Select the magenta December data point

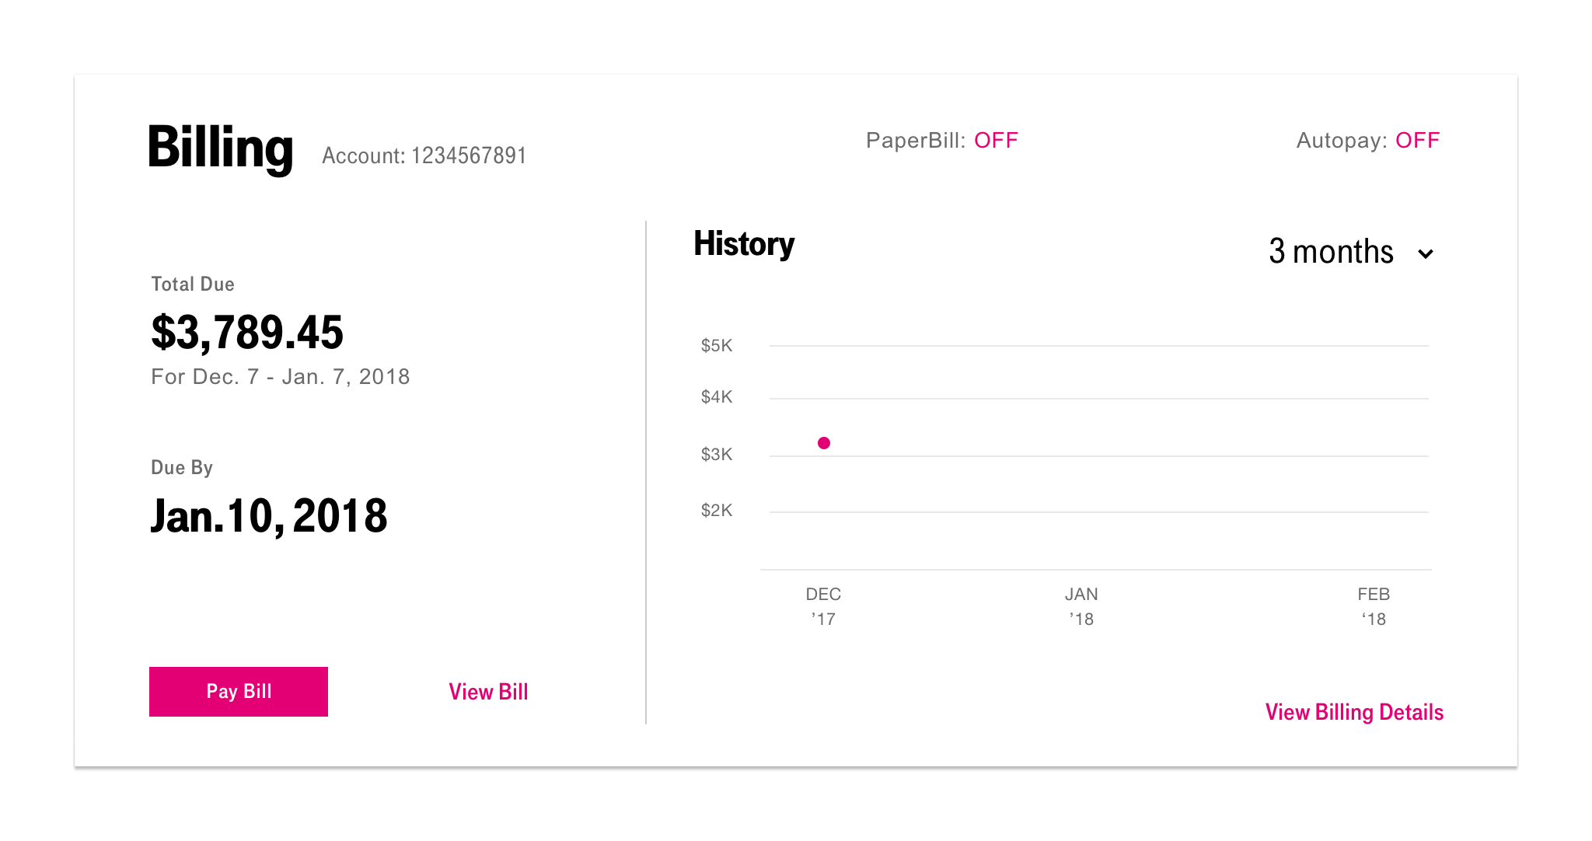[824, 443]
